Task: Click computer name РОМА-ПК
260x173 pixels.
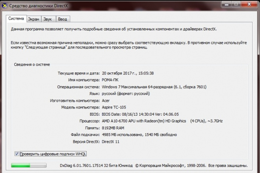Action: 110,80
